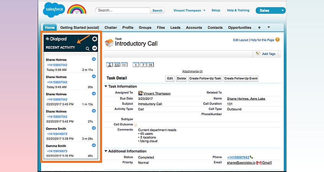Collapse the Additional Information section
The image size is (324, 172).
[x=106, y=151]
